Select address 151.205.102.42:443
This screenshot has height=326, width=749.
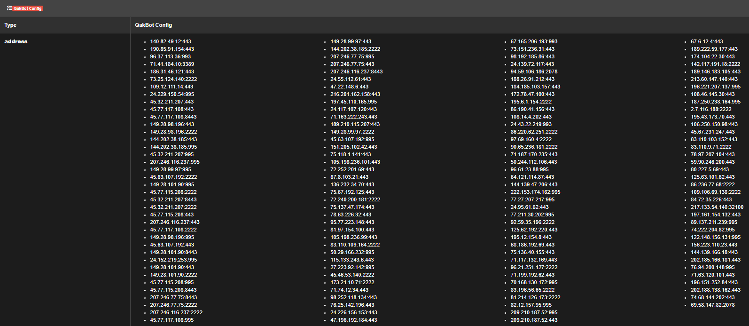354,147
